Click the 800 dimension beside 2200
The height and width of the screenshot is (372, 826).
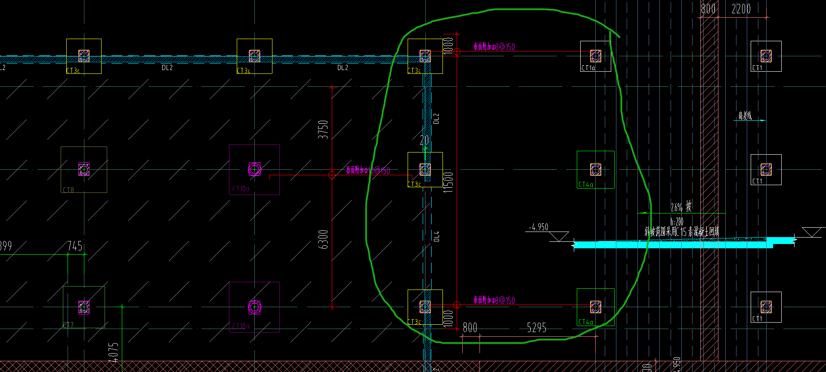(x=708, y=9)
